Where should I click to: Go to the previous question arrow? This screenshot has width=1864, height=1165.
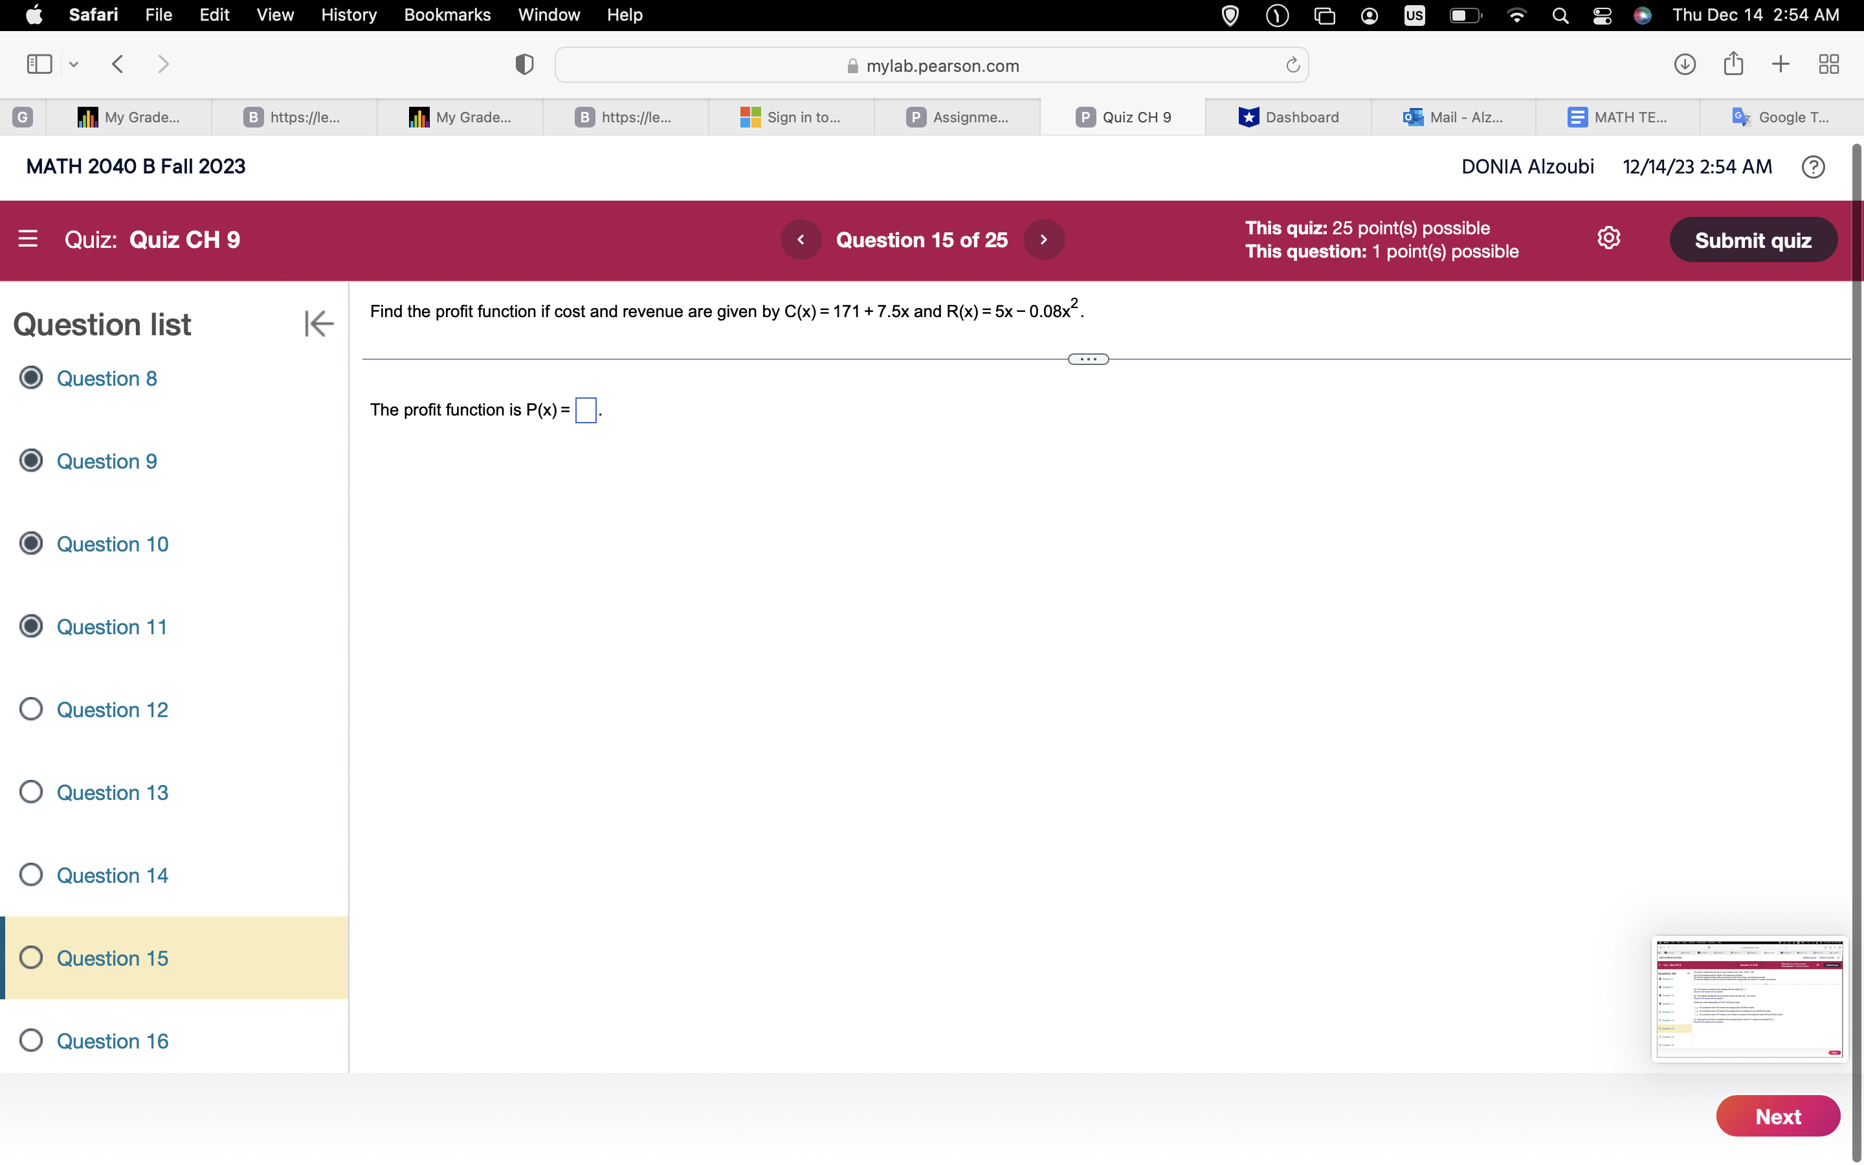click(800, 239)
